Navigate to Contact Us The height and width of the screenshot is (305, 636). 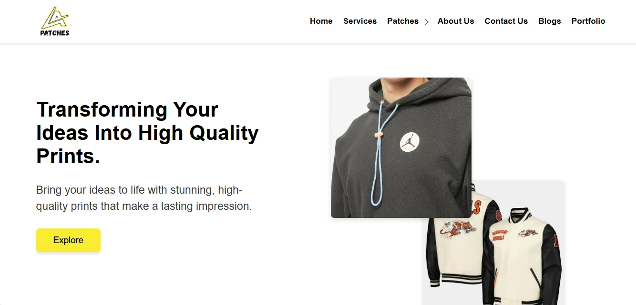[506, 21]
